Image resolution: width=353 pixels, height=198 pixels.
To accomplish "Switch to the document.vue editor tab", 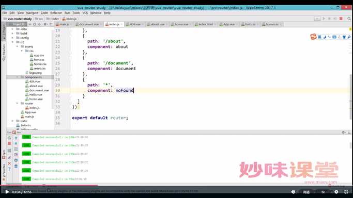I will tap(88, 24).
